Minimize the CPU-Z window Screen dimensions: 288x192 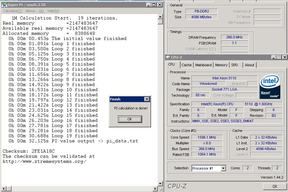click(x=274, y=57)
